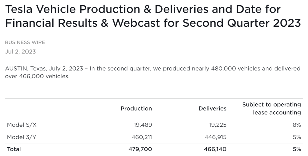This screenshot has height=156, width=308.
Task: Click the operating lease accounting column header
Action: point(271,109)
